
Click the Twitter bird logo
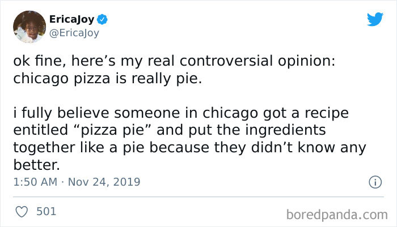coord(375,19)
